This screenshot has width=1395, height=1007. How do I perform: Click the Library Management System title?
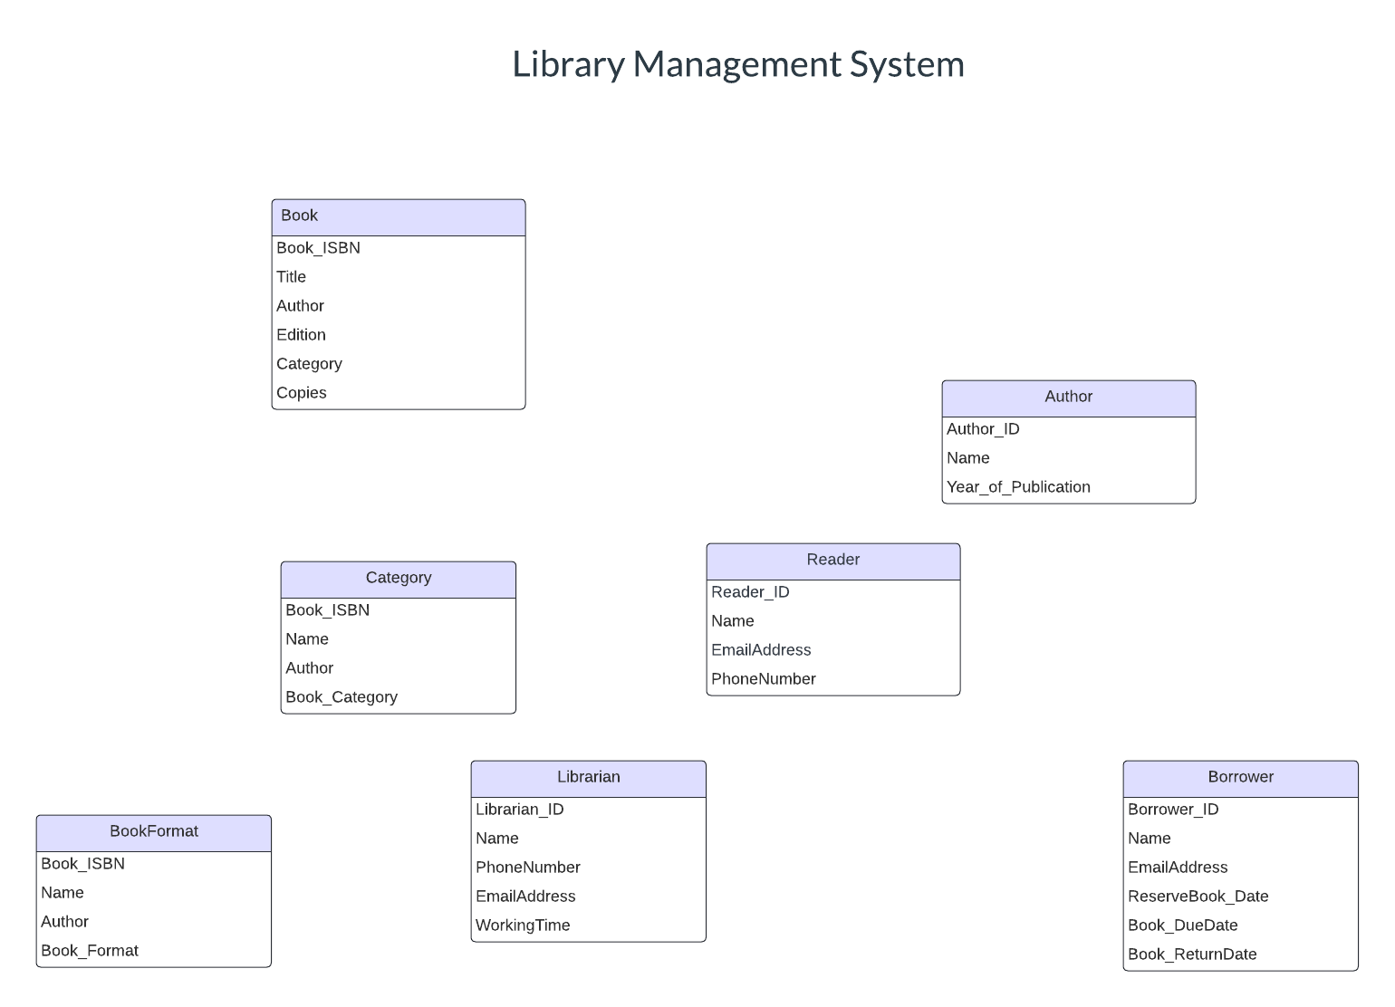click(738, 64)
